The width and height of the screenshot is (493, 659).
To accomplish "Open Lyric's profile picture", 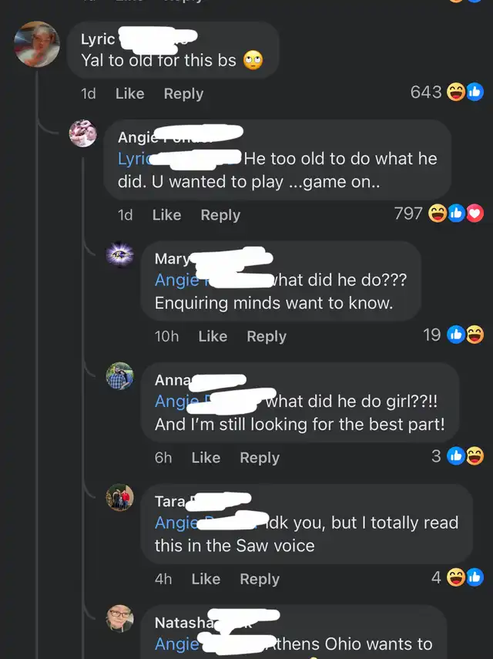I will tap(37, 44).
